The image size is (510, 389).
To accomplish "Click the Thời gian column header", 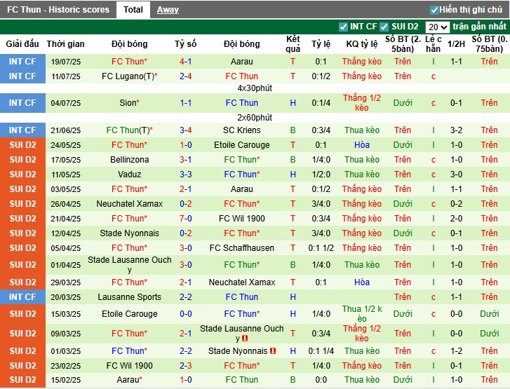I will pos(65,44).
